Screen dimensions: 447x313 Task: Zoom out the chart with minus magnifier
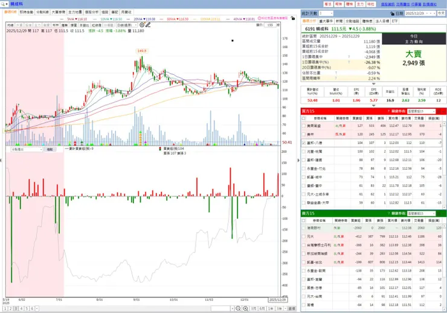click(x=238, y=308)
